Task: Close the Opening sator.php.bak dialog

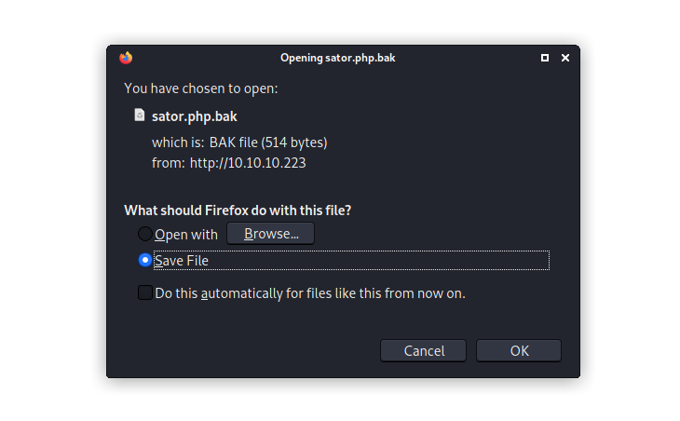Action: (565, 58)
